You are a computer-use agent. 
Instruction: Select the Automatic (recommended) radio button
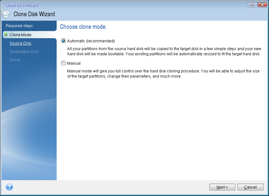63,41
